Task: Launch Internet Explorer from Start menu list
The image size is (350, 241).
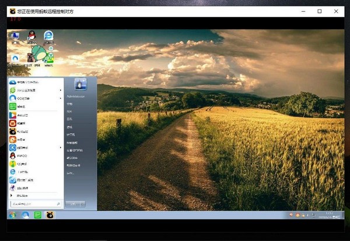Action: point(36,172)
